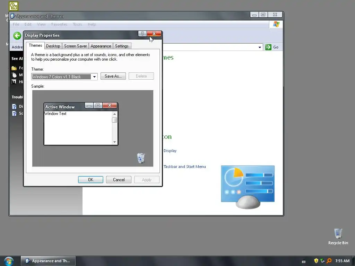
Task: Cancel the Display Properties dialog
Action: tap(119, 180)
